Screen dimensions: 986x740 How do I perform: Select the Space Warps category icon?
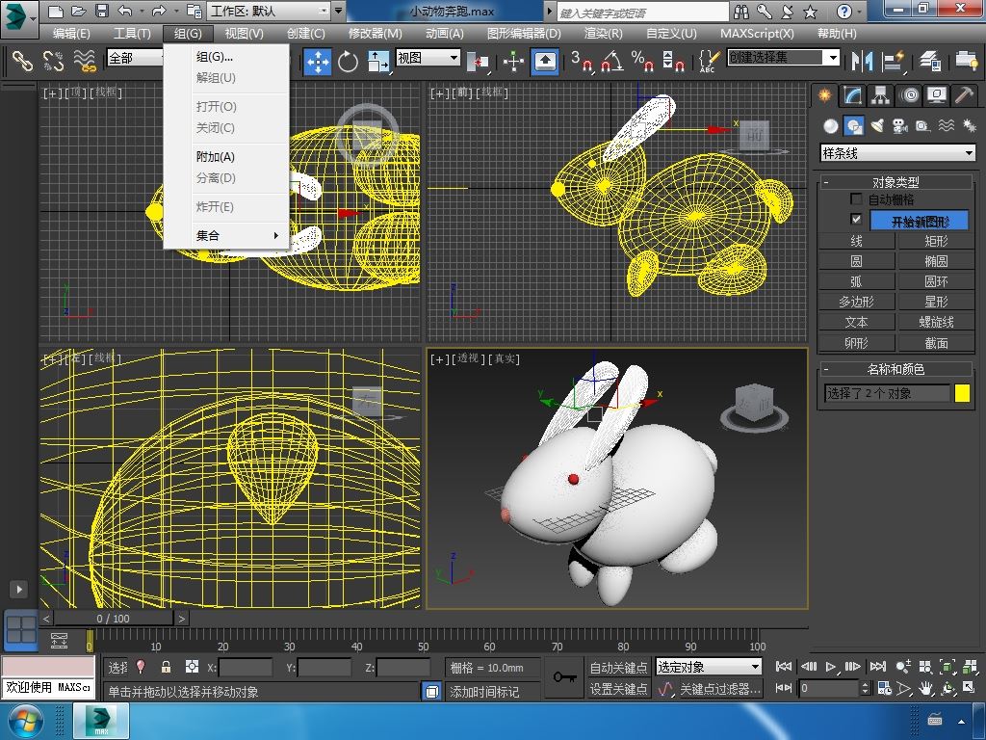(947, 126)
